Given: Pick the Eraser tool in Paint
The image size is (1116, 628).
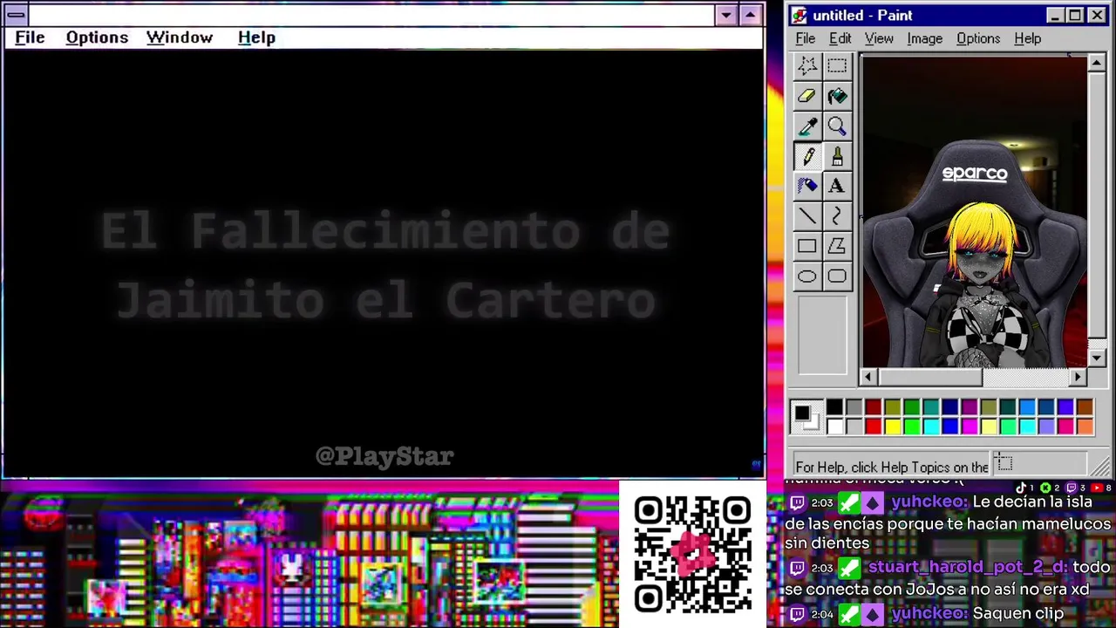Looking at the screenshot, I should click(x=807, y=96).
